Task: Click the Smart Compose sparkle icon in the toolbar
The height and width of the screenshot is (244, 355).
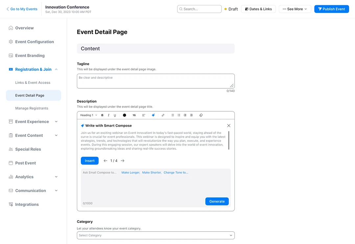Action: (x=153, y=115)
